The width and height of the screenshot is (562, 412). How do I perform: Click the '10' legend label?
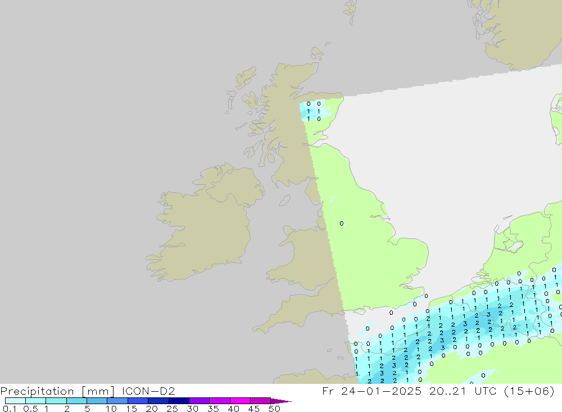(x=111, y=409)
